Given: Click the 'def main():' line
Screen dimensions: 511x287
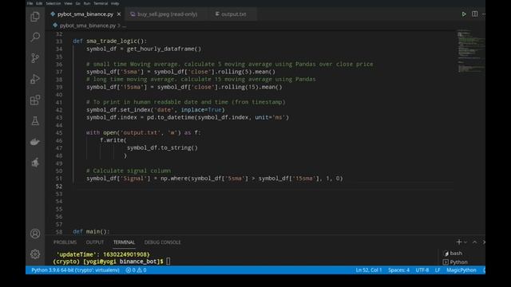Looking at the screenshot, I should pos(91,231).
